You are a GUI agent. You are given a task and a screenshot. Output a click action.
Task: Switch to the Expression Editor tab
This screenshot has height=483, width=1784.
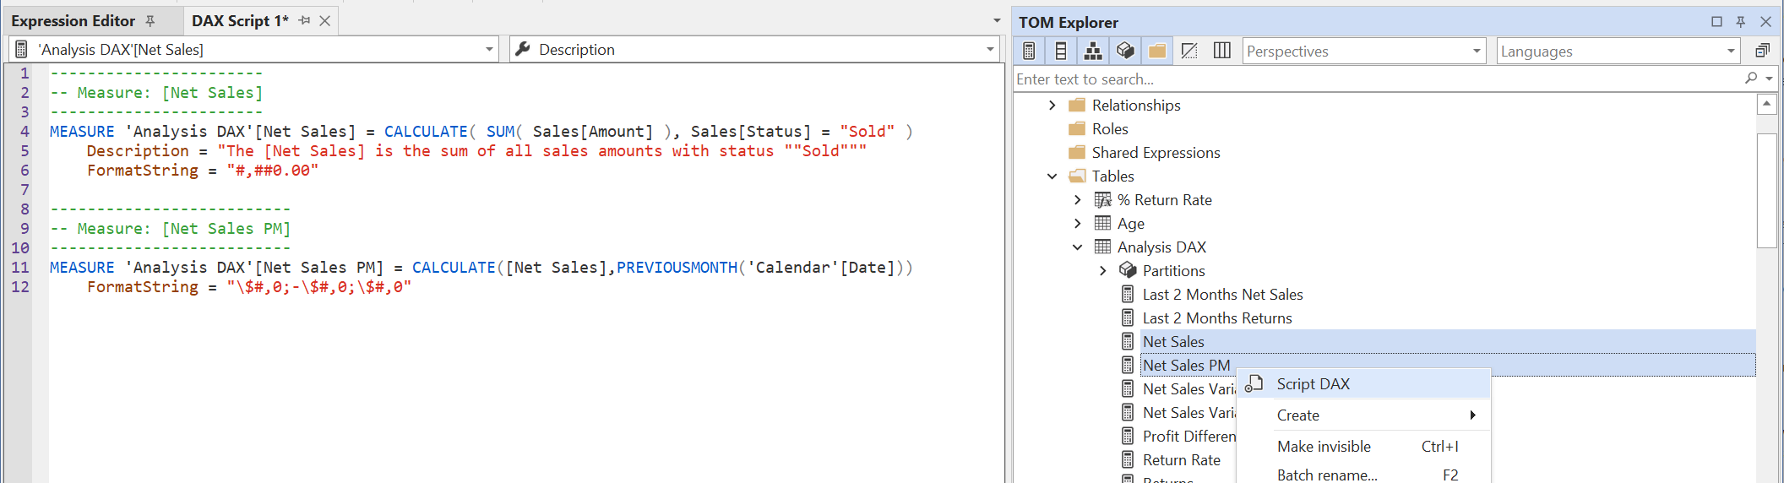tap(73, 21)
